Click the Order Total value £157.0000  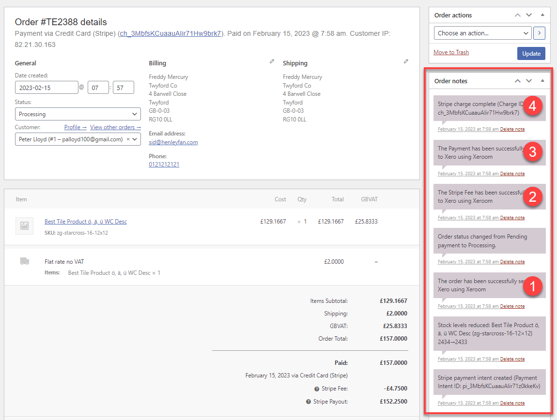click(x=394, y=339)
